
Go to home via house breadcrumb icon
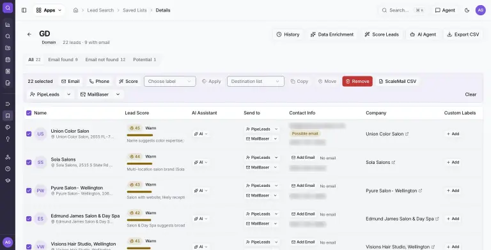[75, 10]
